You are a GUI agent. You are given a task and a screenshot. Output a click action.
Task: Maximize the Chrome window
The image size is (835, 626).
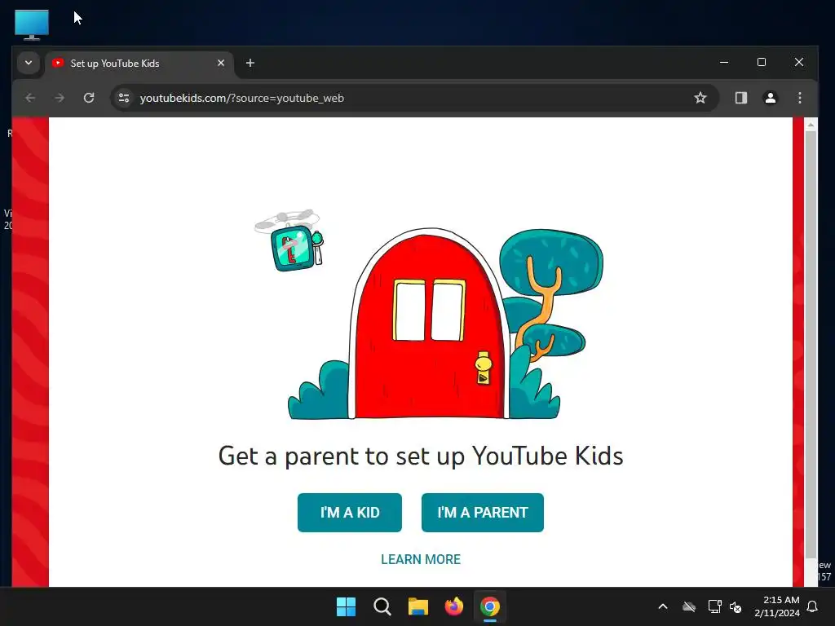(x=762, y=62)
